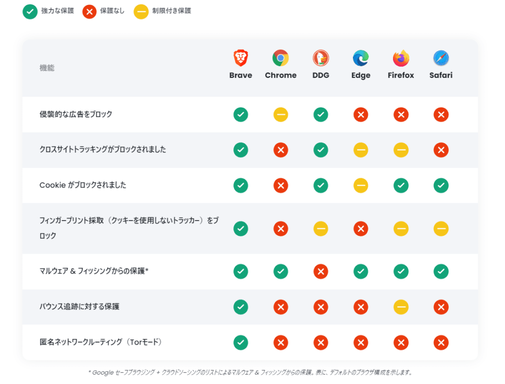505x384 pixels.
Task: Click Firefox's yellow icon in バウンス追跡 row
Action: (x=401, y=307)
